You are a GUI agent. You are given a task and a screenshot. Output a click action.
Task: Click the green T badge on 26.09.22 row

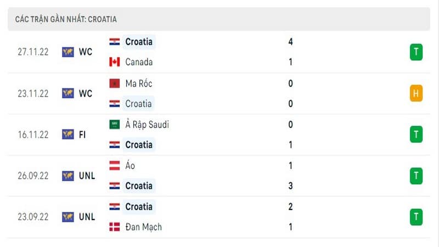(416, 176)
